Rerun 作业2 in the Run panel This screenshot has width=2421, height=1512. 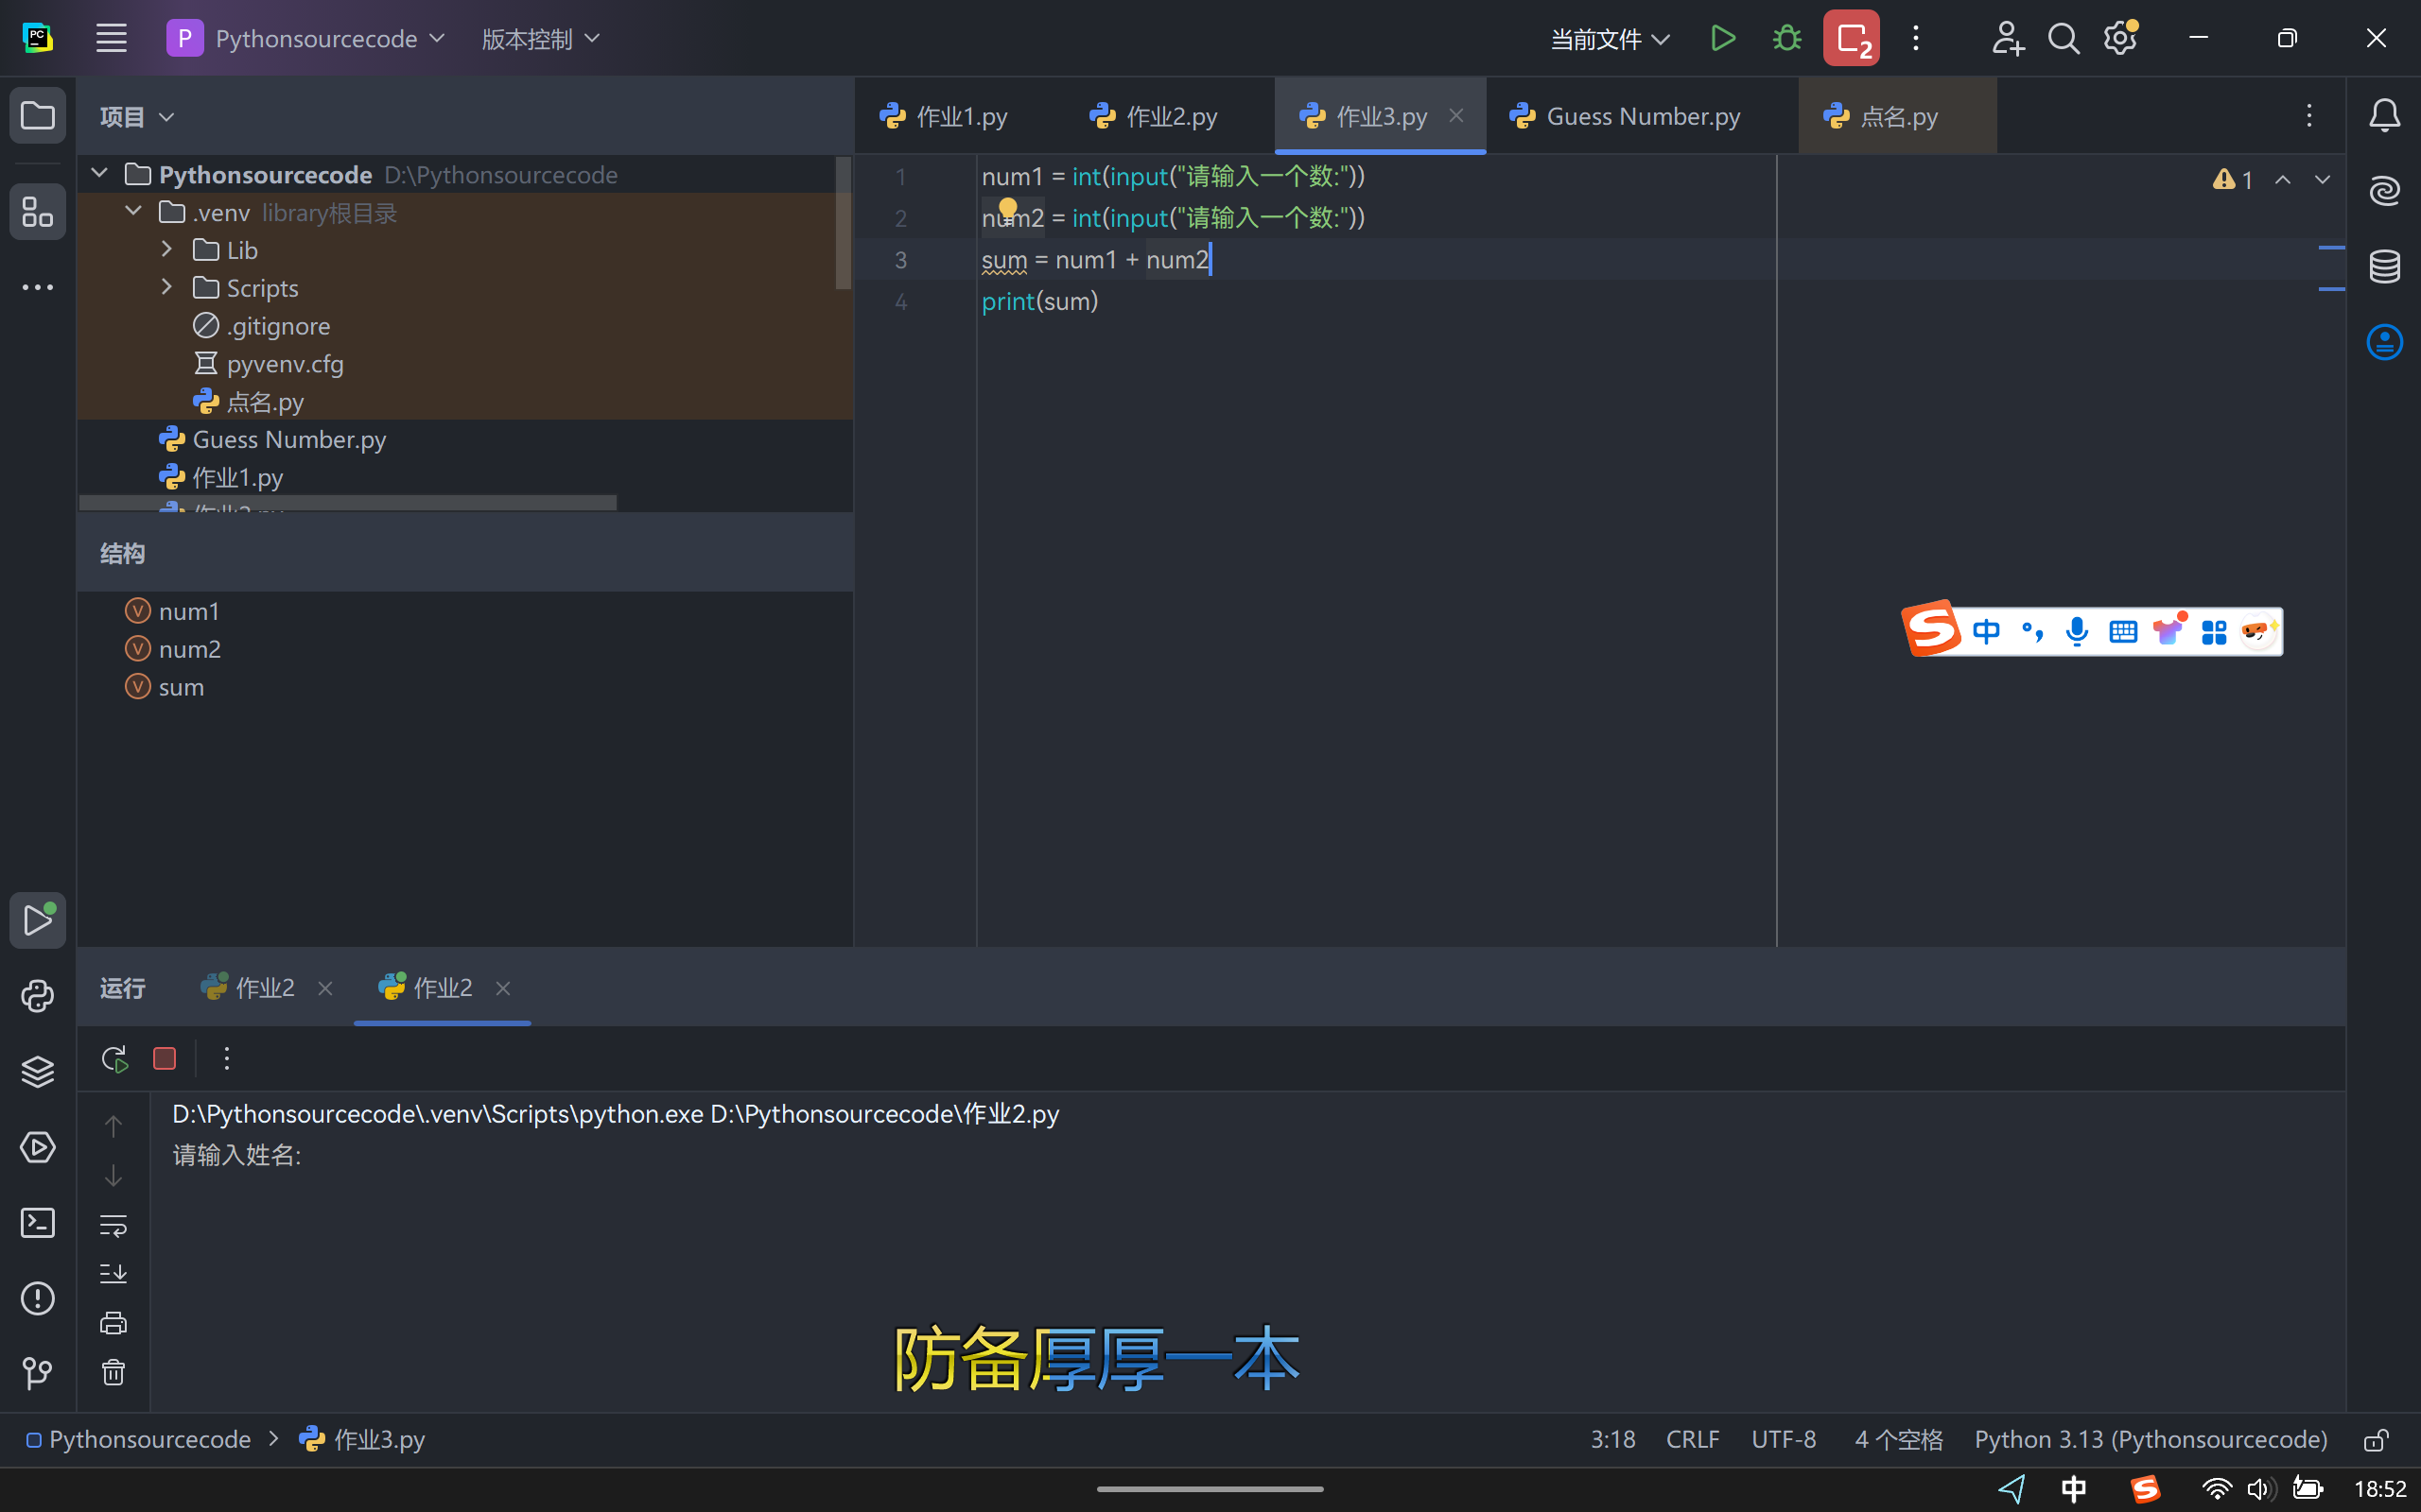pos(115,1059)
